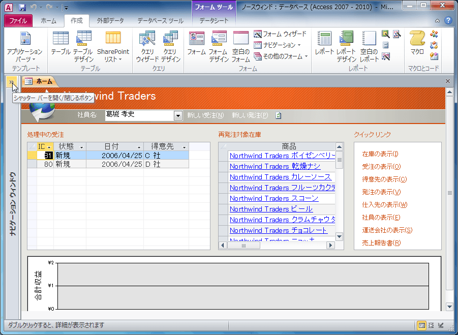The width and height of the screenshot is (458, 335).
Task: Open the 在庫の表示(I) quick link
Action: pyautogui.click(x=380, y=154)
